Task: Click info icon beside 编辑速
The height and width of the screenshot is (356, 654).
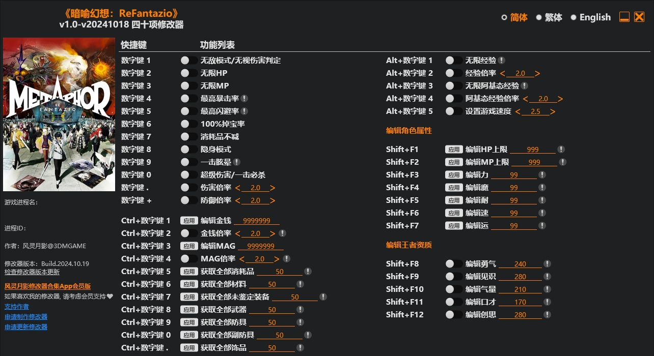Action: click(x=542, y=213)
